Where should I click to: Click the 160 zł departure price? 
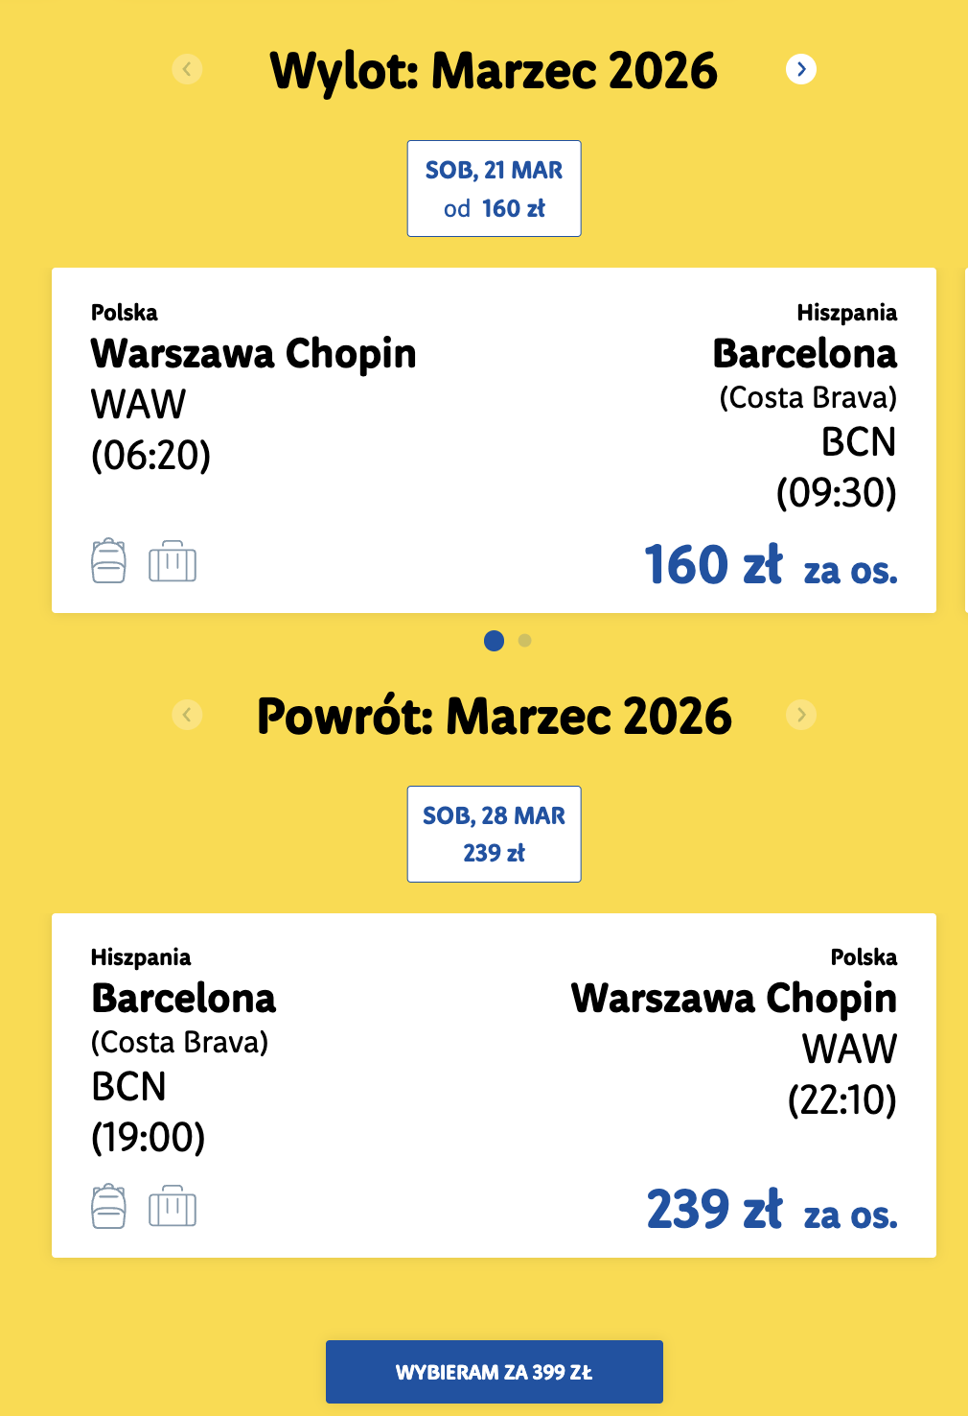coord(714,564)
